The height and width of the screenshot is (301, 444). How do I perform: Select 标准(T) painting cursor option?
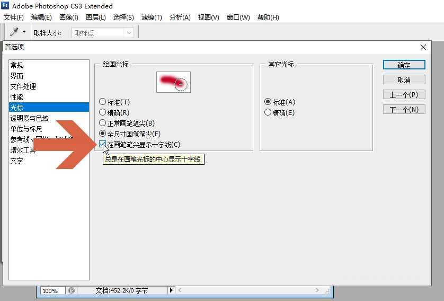pos(103,102)
